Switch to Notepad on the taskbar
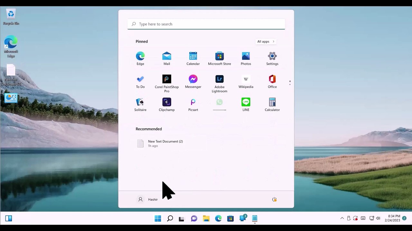 [x=255, y=218]
